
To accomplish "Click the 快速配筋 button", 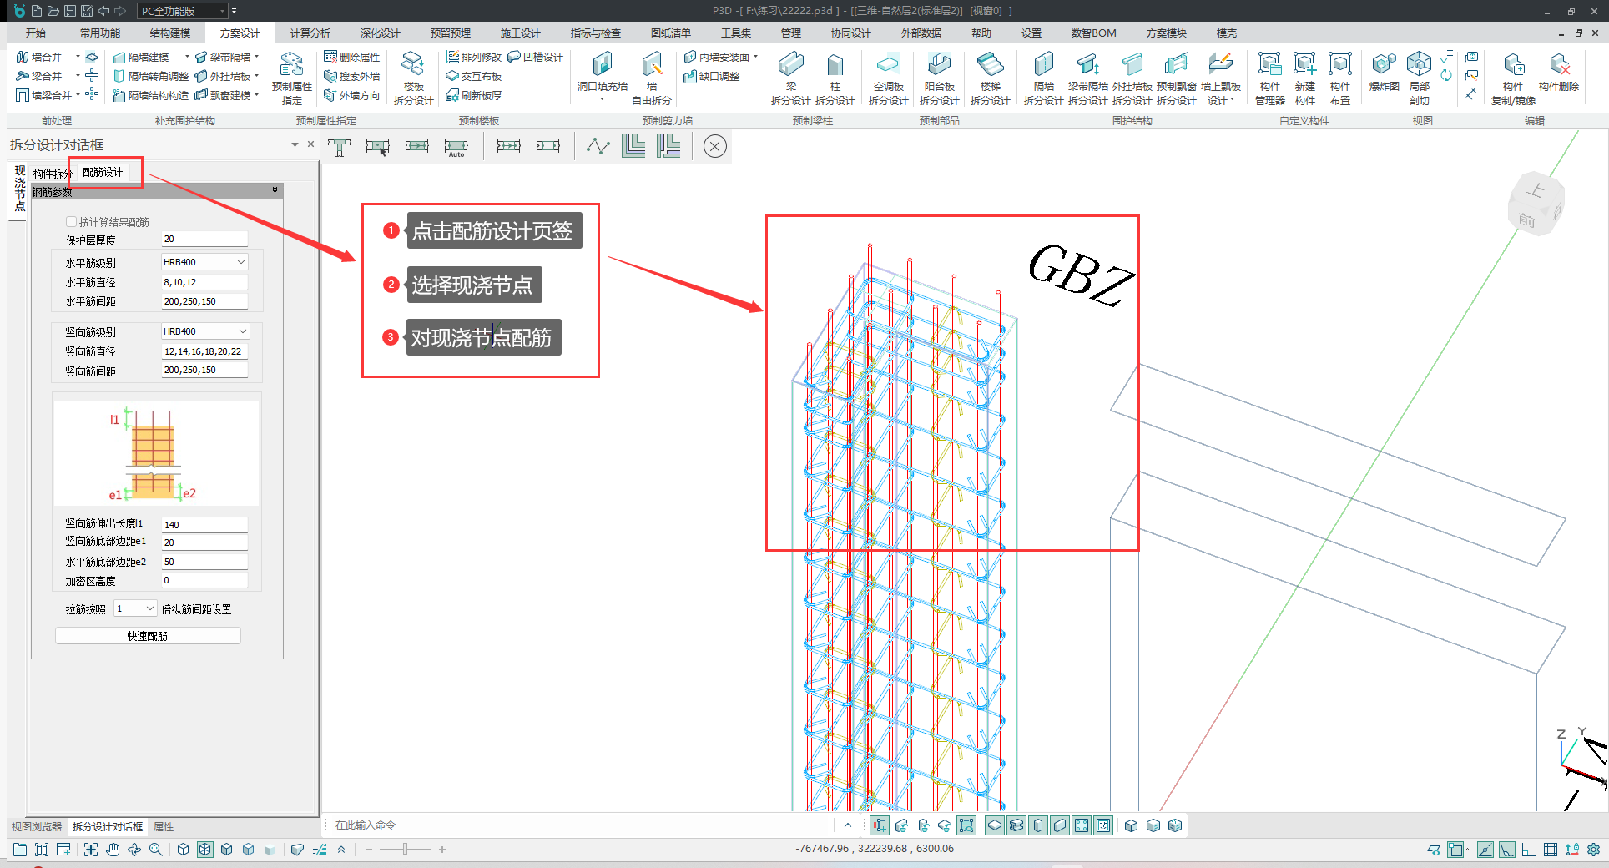I will pos(148,636).
